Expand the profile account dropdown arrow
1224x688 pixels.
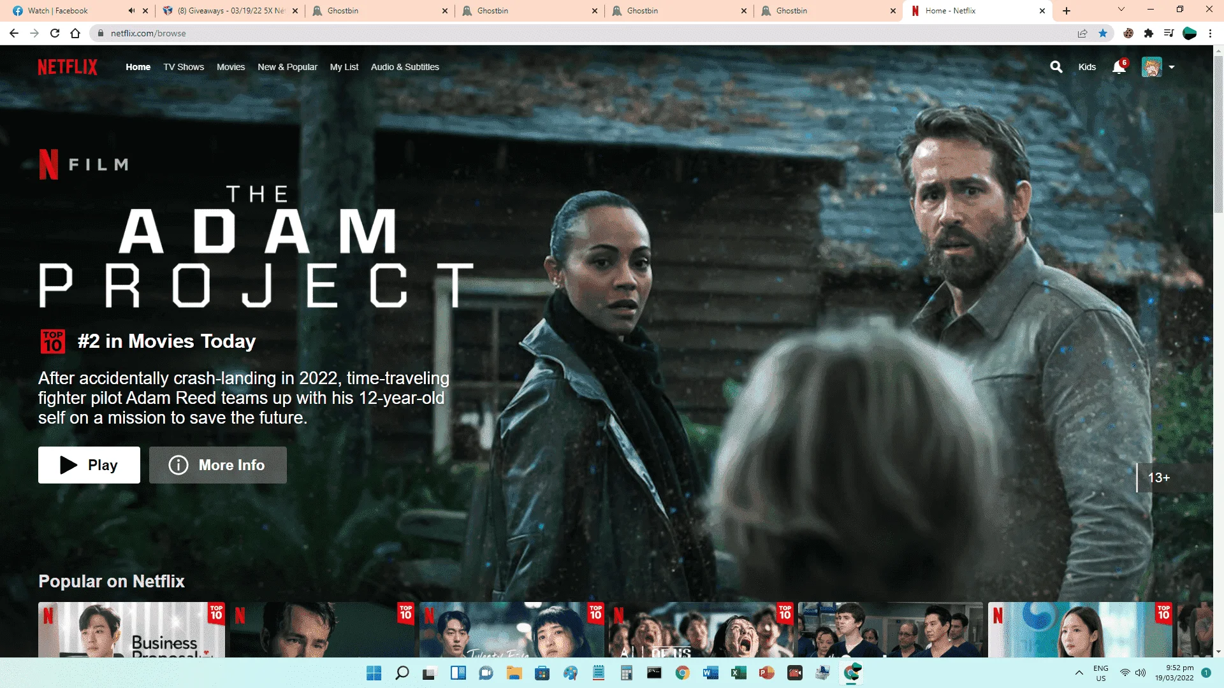(1172, 67)
